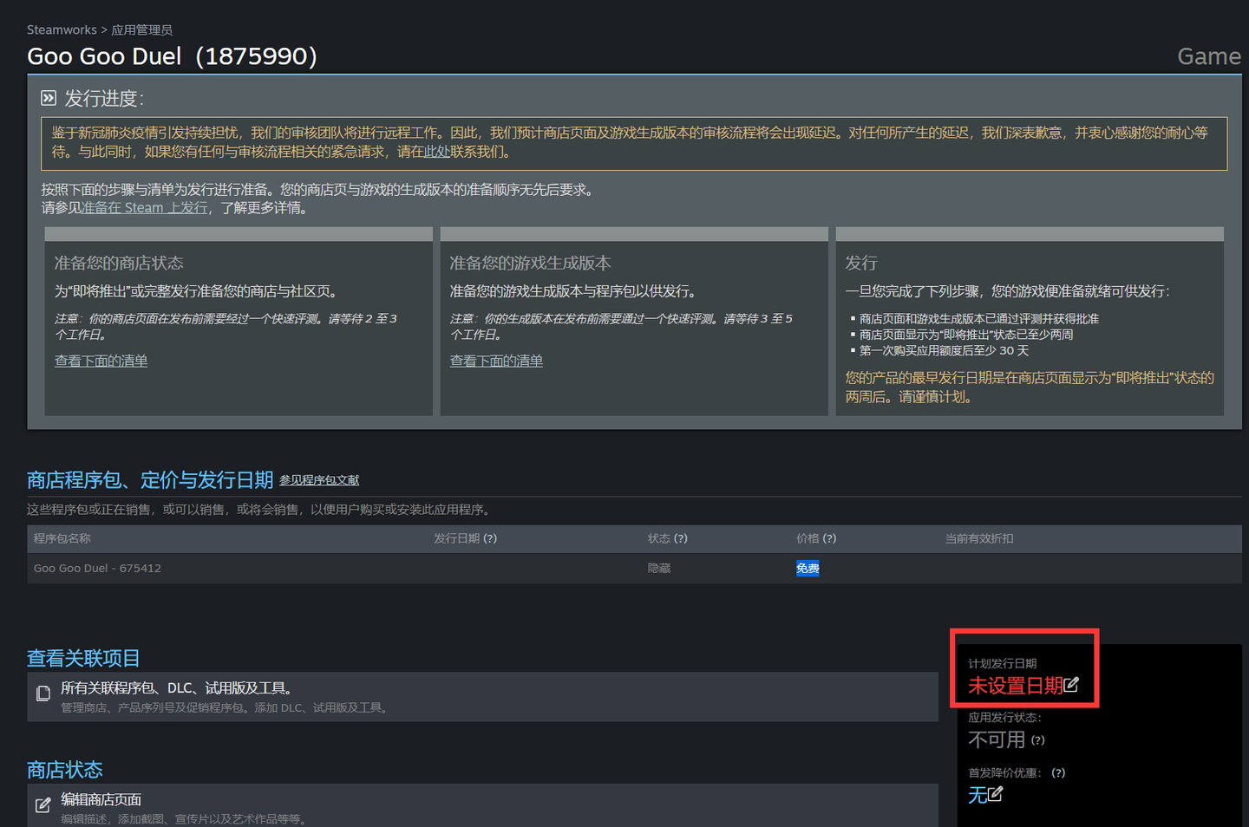Click 查看下面的清单 under 准备您的游戏生成版本
The height and width of the screenshot is (827, 1249).
pyautogui.click(x=496, y=361)
